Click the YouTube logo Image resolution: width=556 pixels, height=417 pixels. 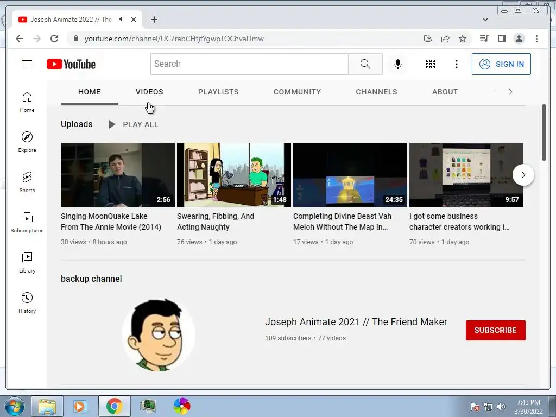tap(71, 64)
